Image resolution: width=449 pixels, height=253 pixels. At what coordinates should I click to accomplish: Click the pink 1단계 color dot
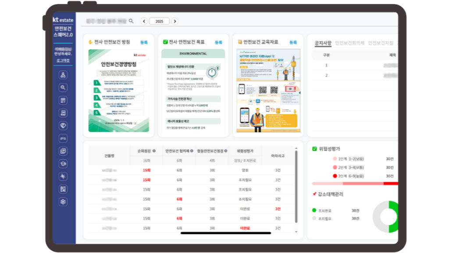[335, 159]
